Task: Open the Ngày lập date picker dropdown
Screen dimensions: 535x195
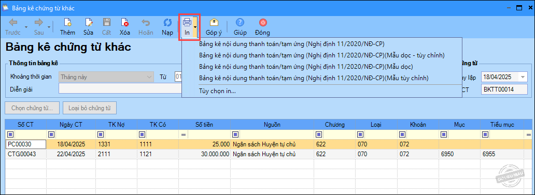Action: pyautogui.click(x=523, y=77)
